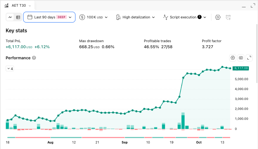258x149 pixels.
Task: Click the Oct label on the time axis
Action: [x=199, y=142]
